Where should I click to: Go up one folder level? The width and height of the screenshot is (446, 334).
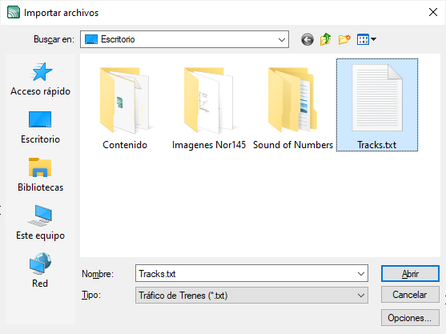325,39
